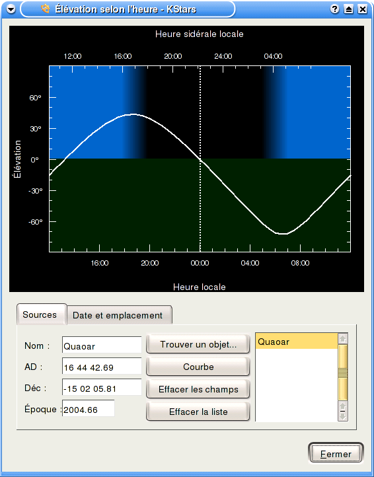
Task: Click the Courbe button
Action: pyautogui.click(x=198, y=367)
